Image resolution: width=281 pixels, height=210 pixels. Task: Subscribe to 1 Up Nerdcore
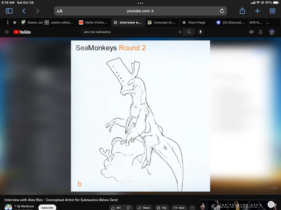[47, 208]
